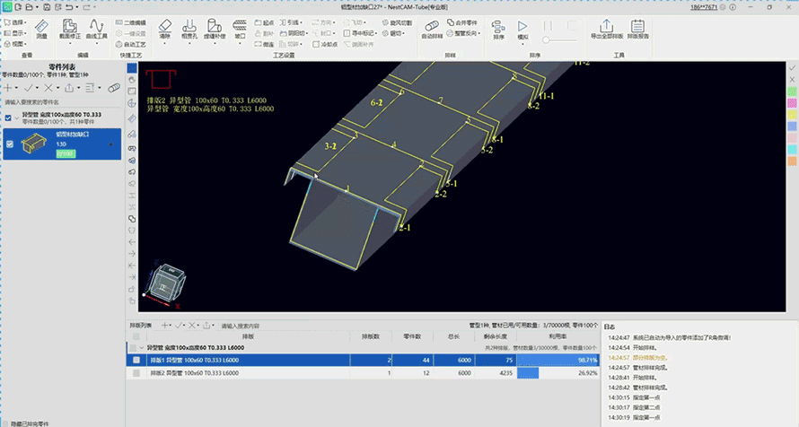The width and height of the screenshot is (799, 427).
Task: Open the add-part plus dropdown arrow
Action: point(17,88)
